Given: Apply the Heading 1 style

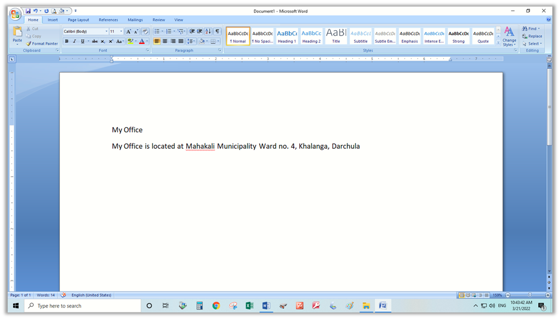Looking at the screenshot, I should tap(287, 37).
